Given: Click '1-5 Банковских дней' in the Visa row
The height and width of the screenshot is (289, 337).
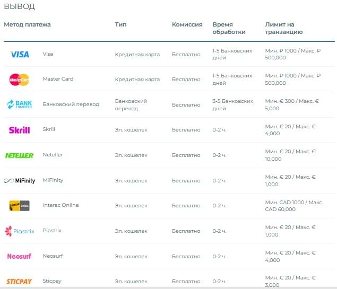Looking at the screenshot, I should (x=232, y=54).
